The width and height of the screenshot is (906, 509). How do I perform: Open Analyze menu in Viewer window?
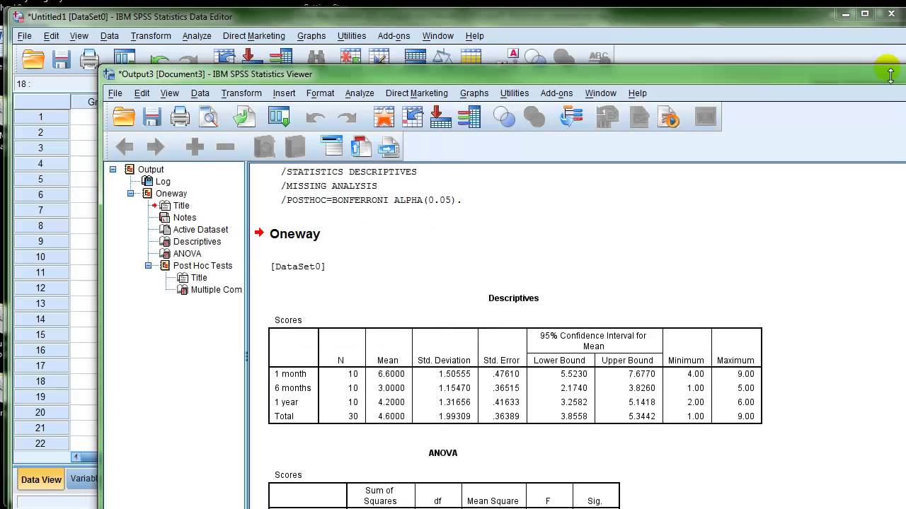tap(360, 93)
